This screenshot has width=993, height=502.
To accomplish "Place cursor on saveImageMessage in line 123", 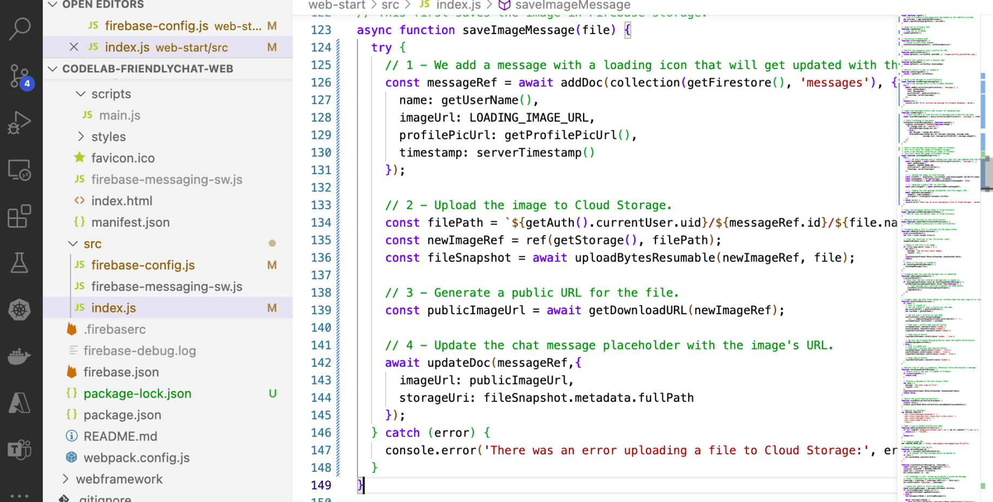I will [x=518, y=30].
